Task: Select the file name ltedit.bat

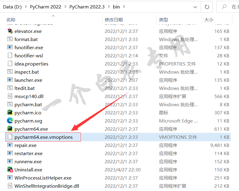Action: tap(24, 88)
